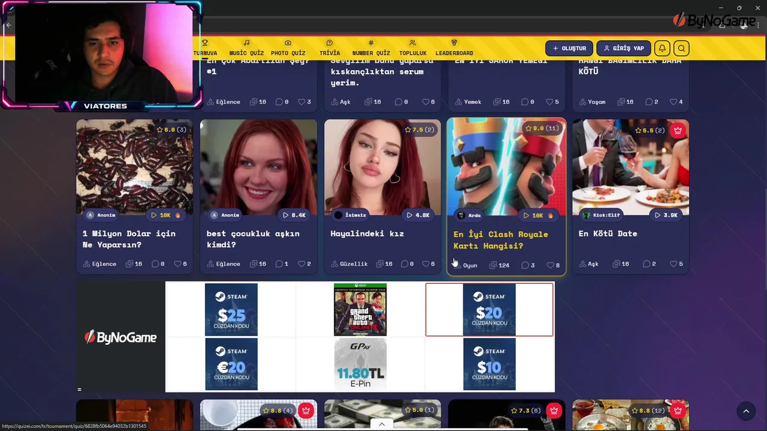767x431 pixels.
Task: Open comments icon on 'En Kötü Date'
Action: point(647,264)
